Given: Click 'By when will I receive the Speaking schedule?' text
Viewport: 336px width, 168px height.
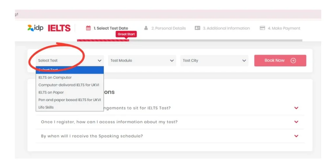Looking at the screenshot, I should pyautogui.click(x=92, y=136).
